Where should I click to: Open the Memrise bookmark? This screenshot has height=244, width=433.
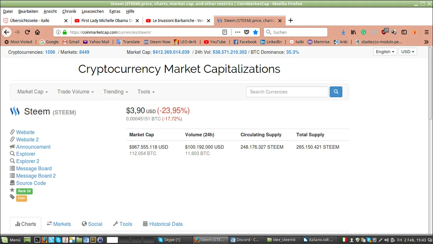click(x=318, y=42)
